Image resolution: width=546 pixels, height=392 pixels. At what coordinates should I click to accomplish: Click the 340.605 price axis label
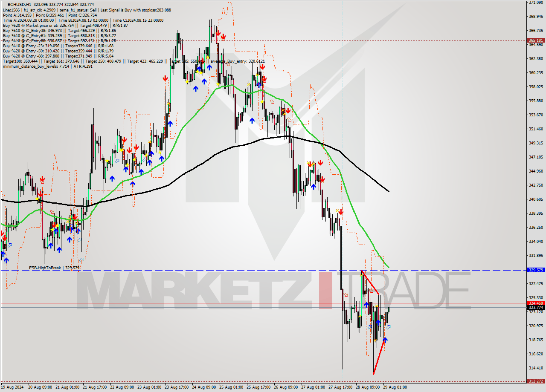pyautogui.click(x=535, y=199)
